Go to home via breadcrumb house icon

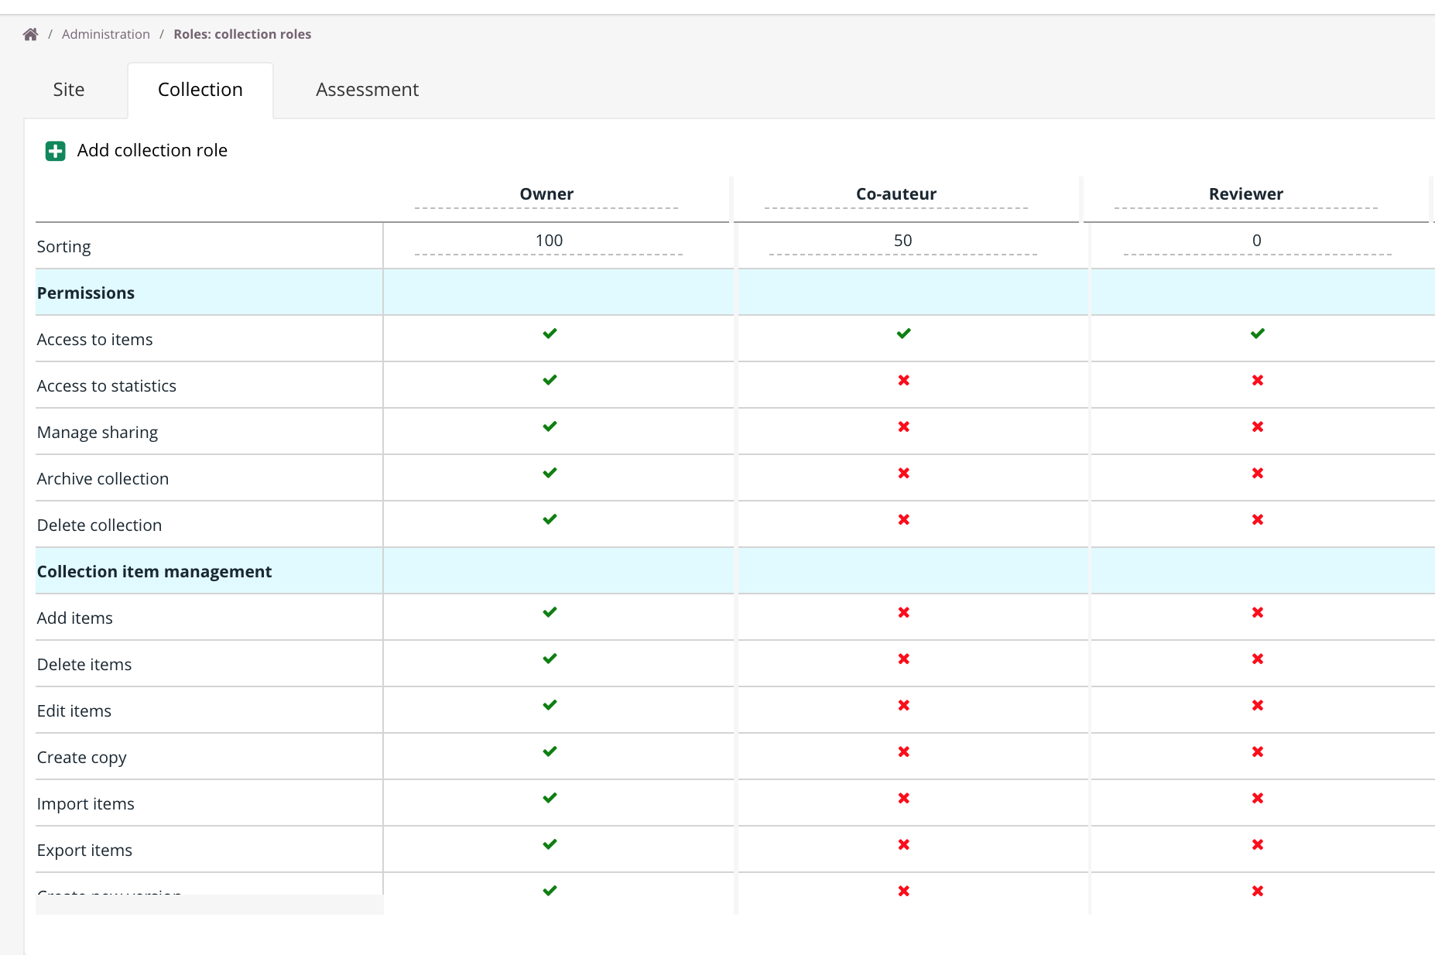(30, 34)
